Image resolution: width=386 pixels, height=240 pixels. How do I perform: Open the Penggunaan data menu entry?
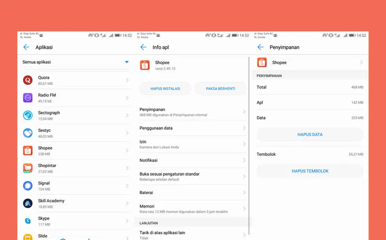point(192,128)
